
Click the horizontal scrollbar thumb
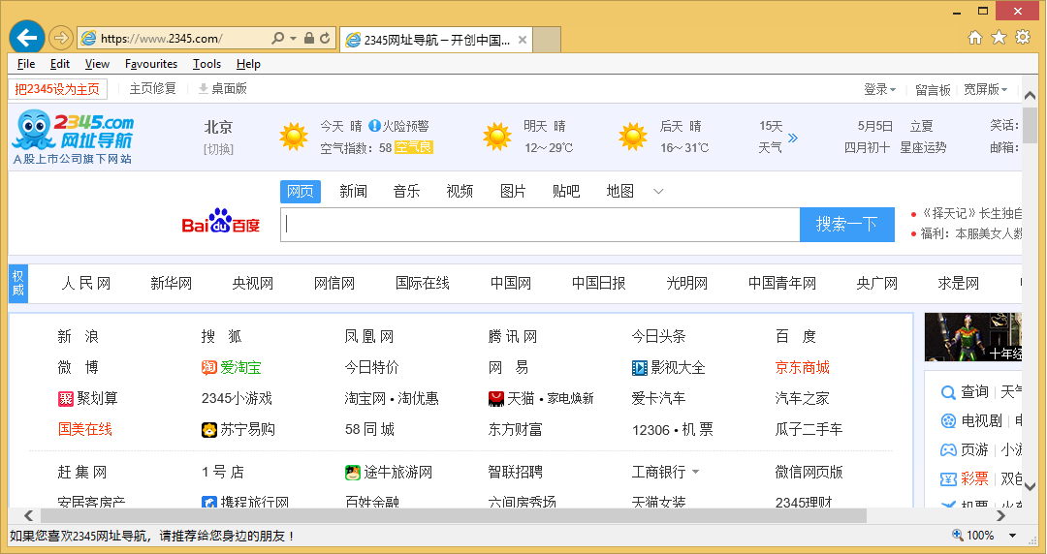454,516
